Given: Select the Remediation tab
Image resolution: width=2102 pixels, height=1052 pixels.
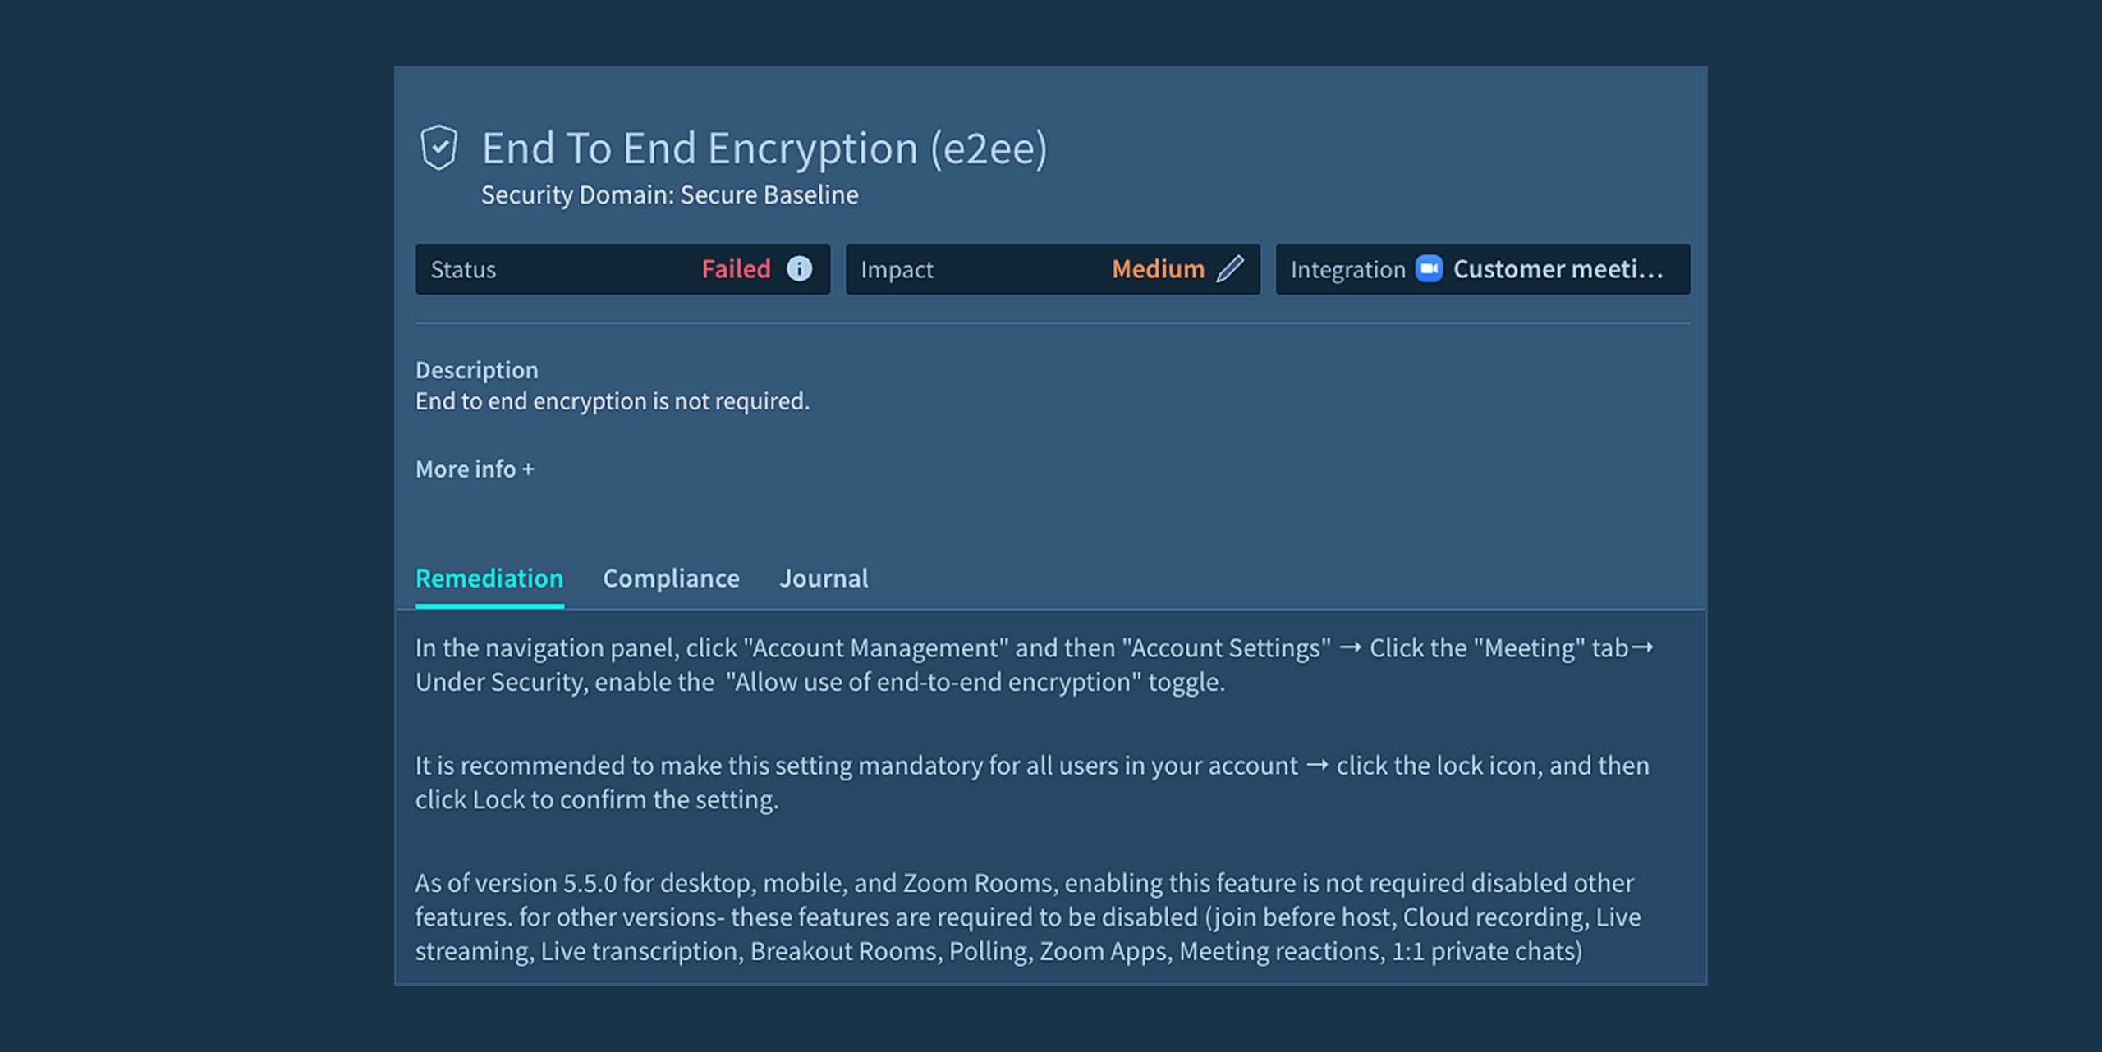Looking at the screenshot, I should [489, 579].
